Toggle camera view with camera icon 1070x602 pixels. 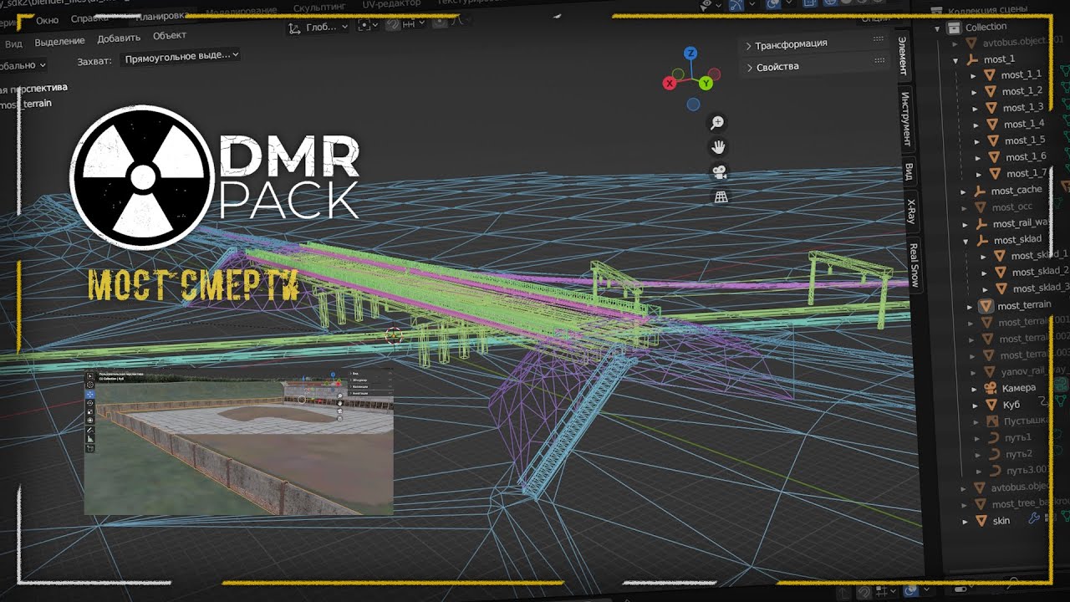(719, 172)
